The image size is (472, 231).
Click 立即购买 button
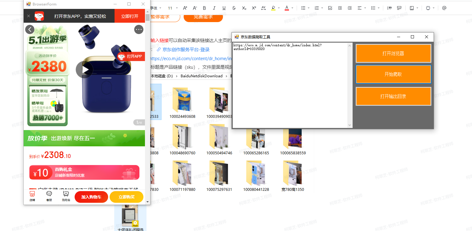click(127, 197)
